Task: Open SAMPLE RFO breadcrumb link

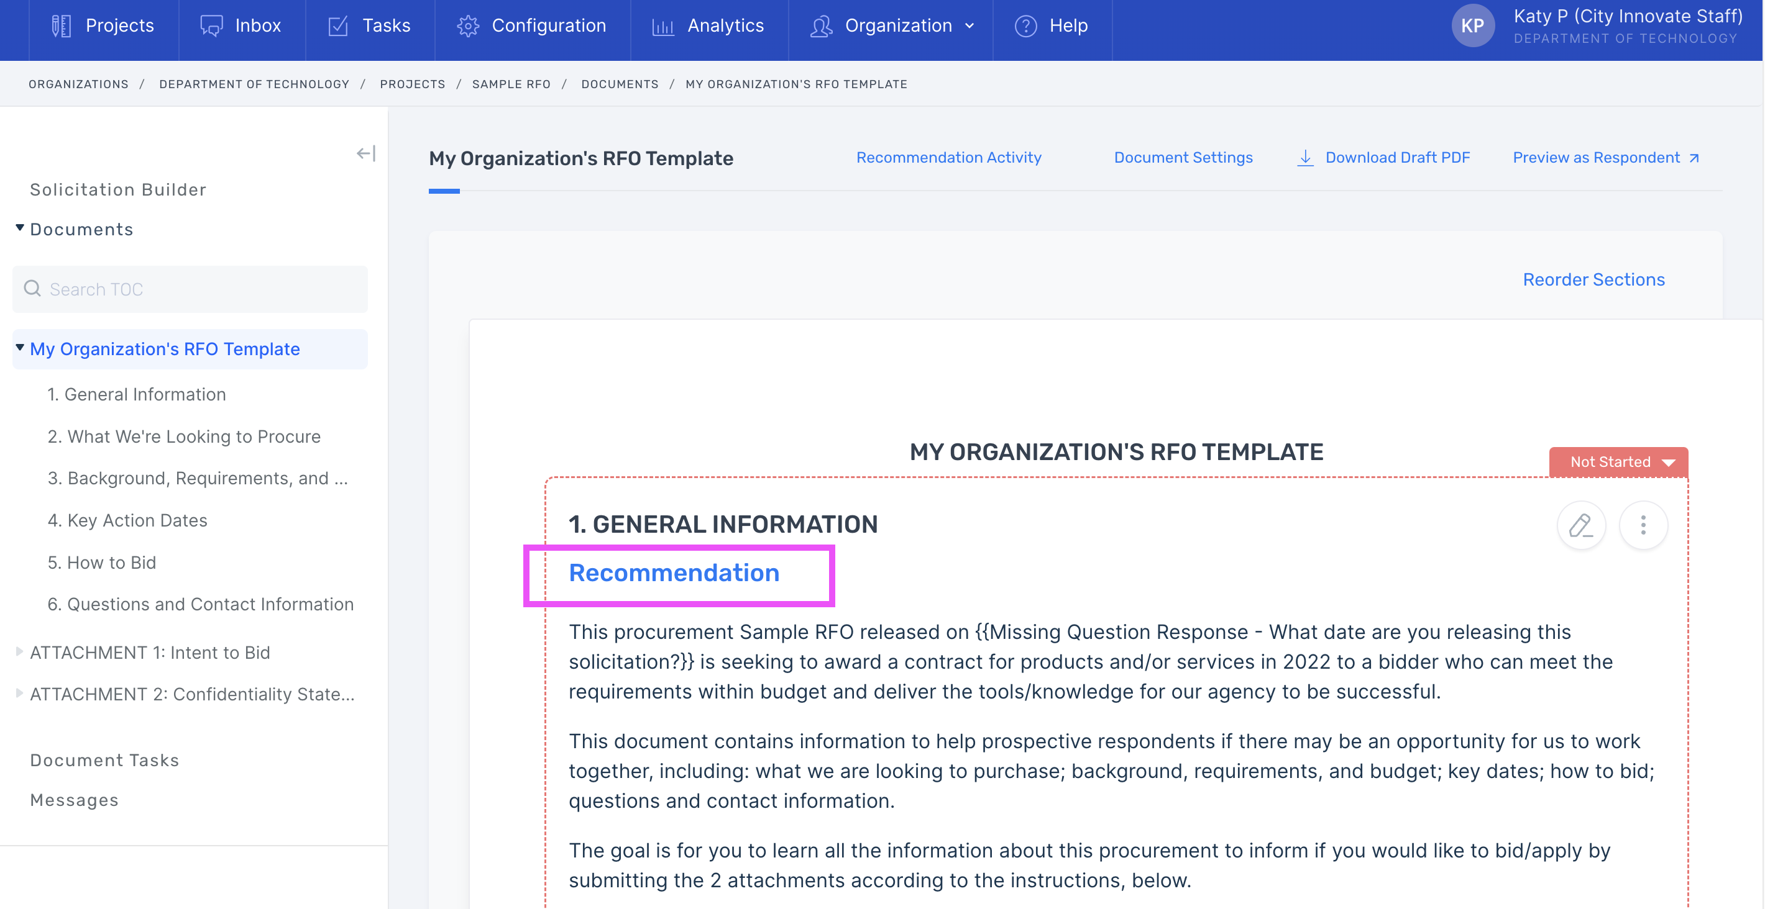Action: (511, 84)
